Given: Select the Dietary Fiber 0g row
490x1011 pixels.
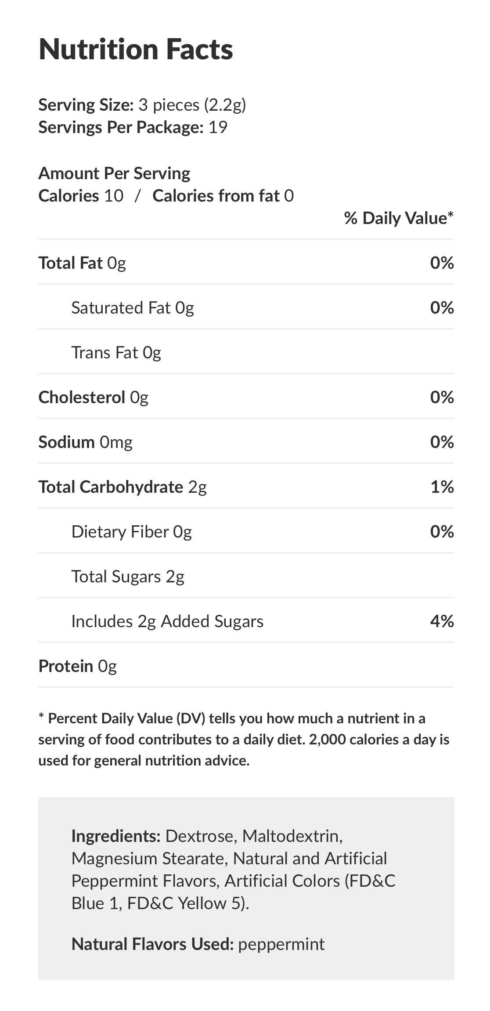Looking at the screenshot, I should 132,532.
